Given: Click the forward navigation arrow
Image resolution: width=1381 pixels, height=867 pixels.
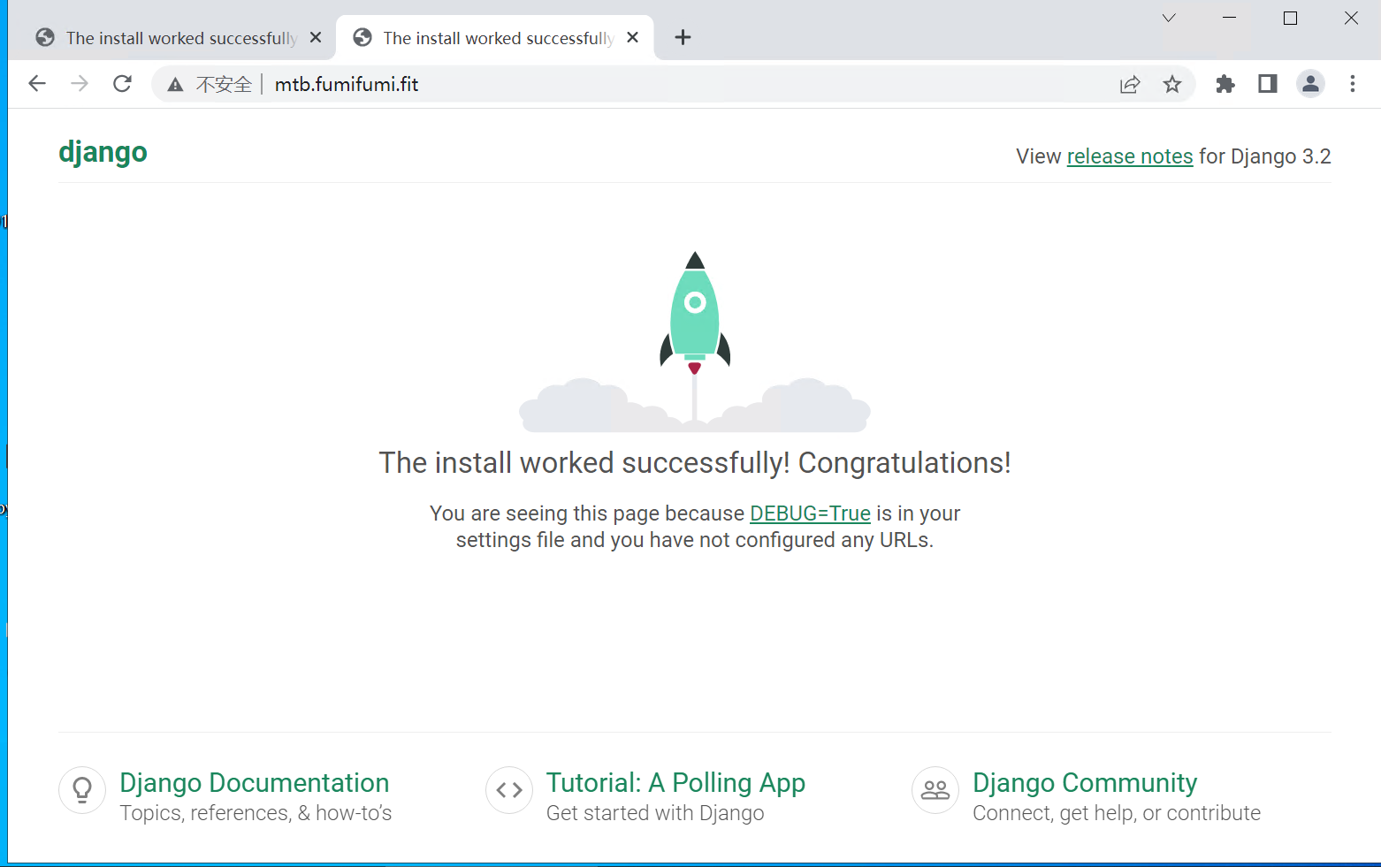Looking at the screenshot, I should point(80,84).
